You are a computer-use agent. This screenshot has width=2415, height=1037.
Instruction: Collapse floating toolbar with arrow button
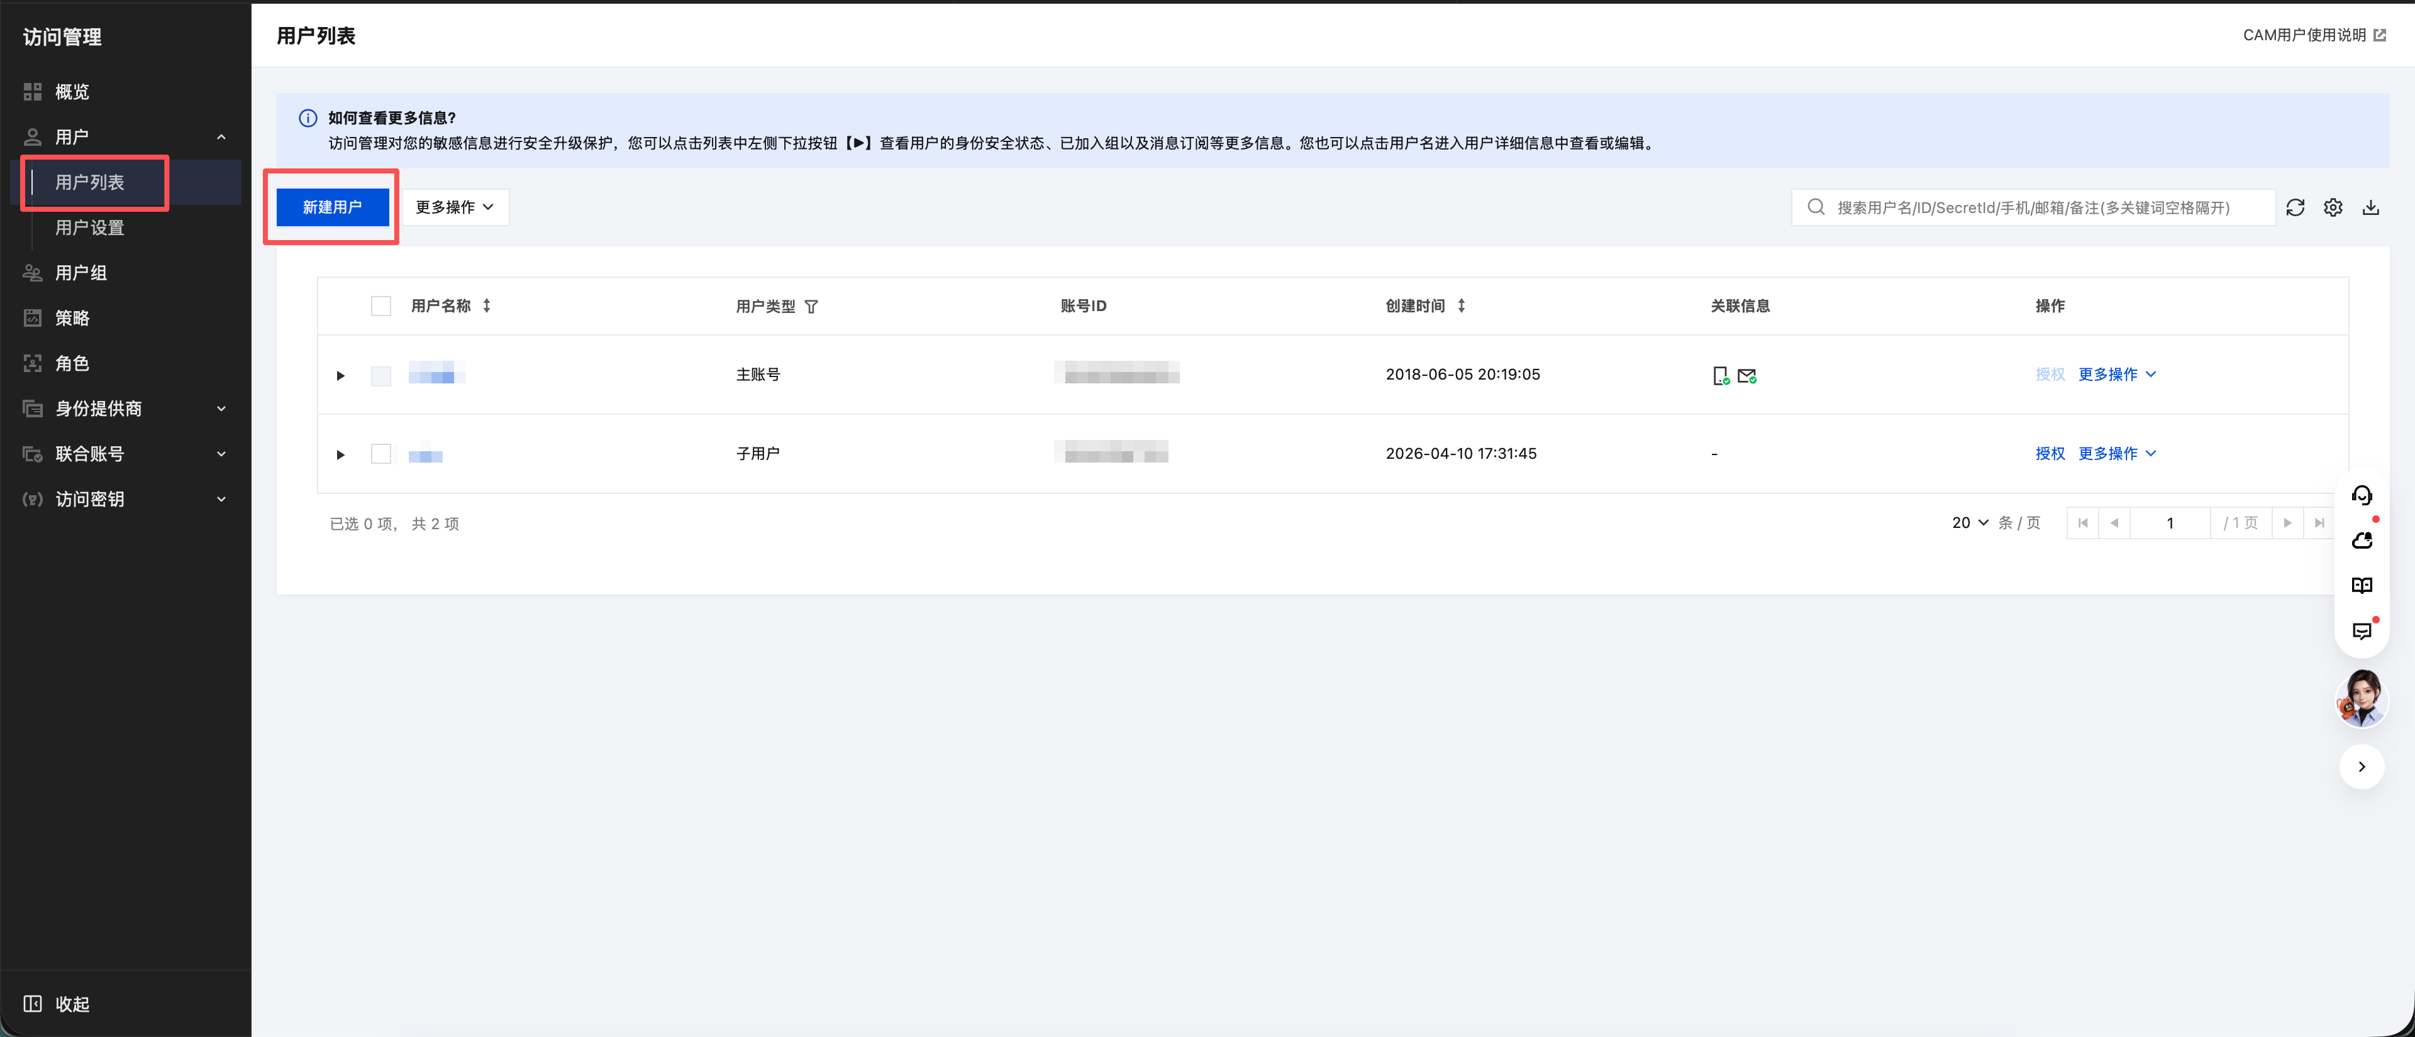click(2361, 766)
